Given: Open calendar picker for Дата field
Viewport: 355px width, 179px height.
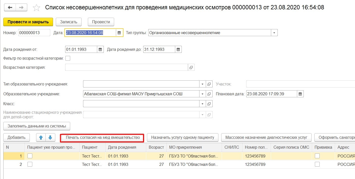Looking at the screenshot, I should click(x=119, y=33).
